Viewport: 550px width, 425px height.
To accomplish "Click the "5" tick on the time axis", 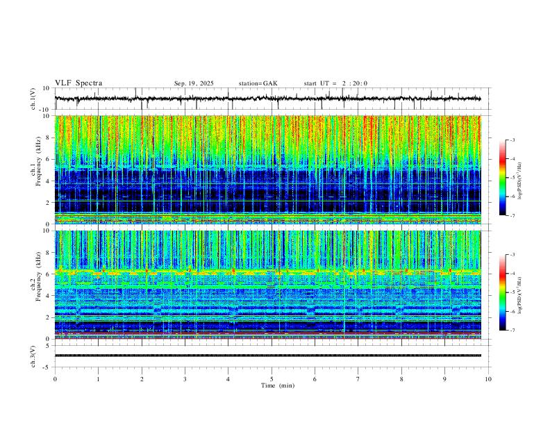I will 272,379.
